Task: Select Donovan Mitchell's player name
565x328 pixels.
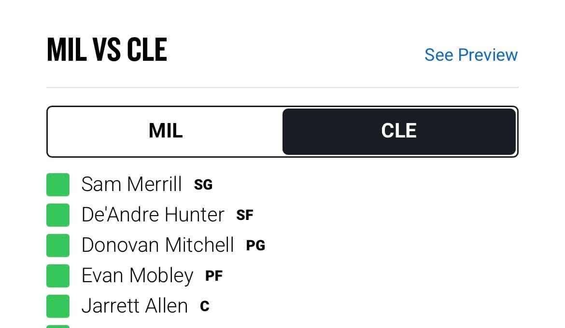Action: click(158, 245)
